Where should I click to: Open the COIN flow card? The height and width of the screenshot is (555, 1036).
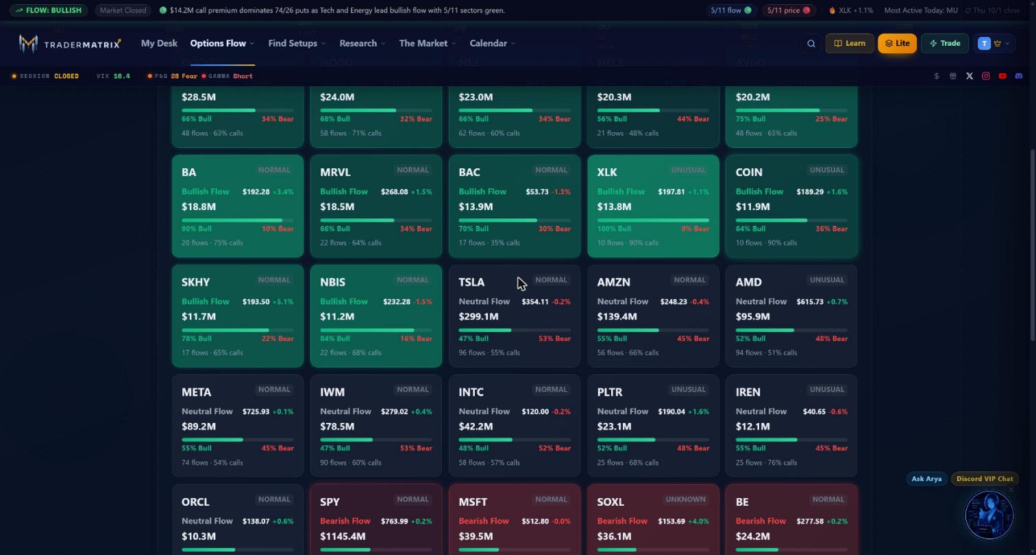coord(791,207)
